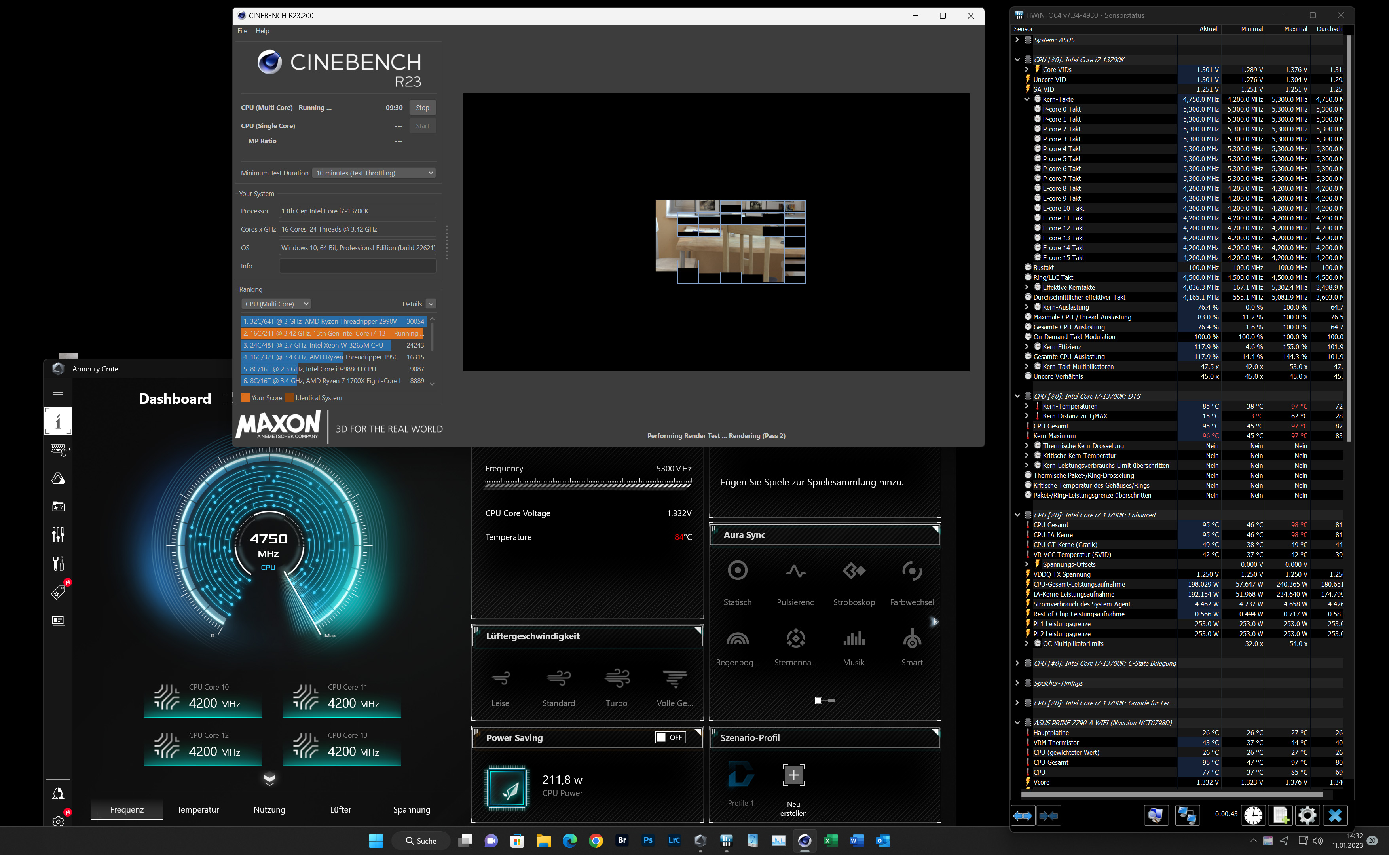Open the Minimum Test Duration dropdown

(x=374, y=173)
